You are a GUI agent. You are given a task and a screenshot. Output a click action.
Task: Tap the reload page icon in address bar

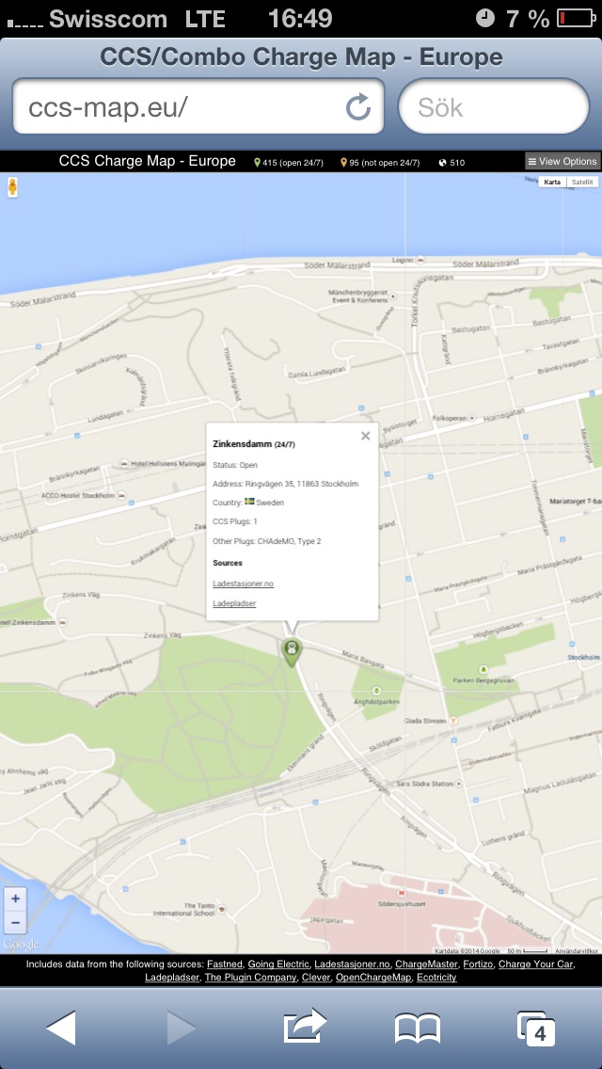click(x=358, y=107)
